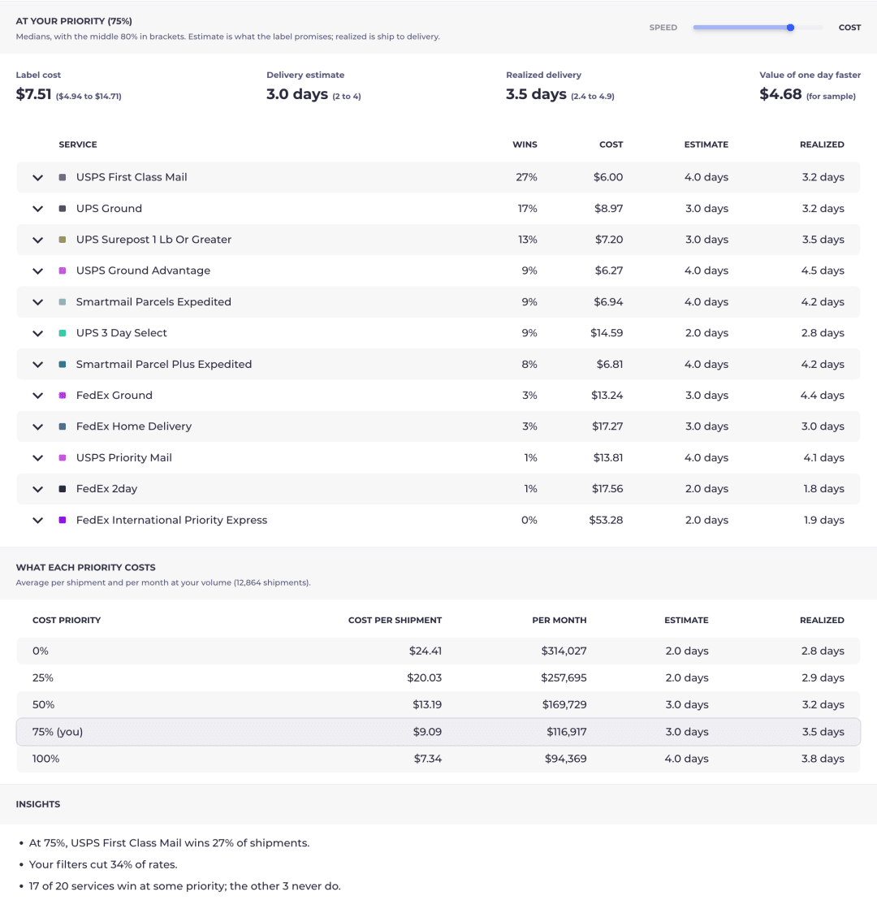Click the 3.0 days delivery estimate value

297,94
